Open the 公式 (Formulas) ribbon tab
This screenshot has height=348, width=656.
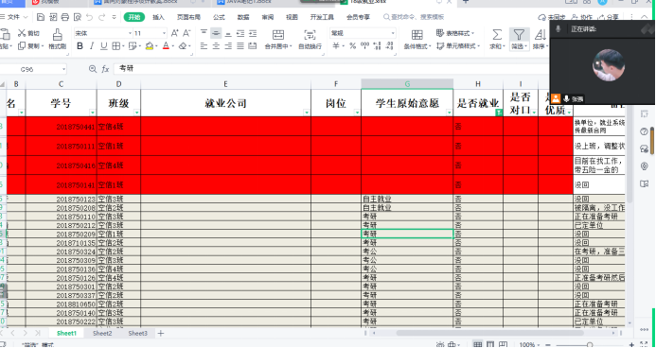pos(219,17)
